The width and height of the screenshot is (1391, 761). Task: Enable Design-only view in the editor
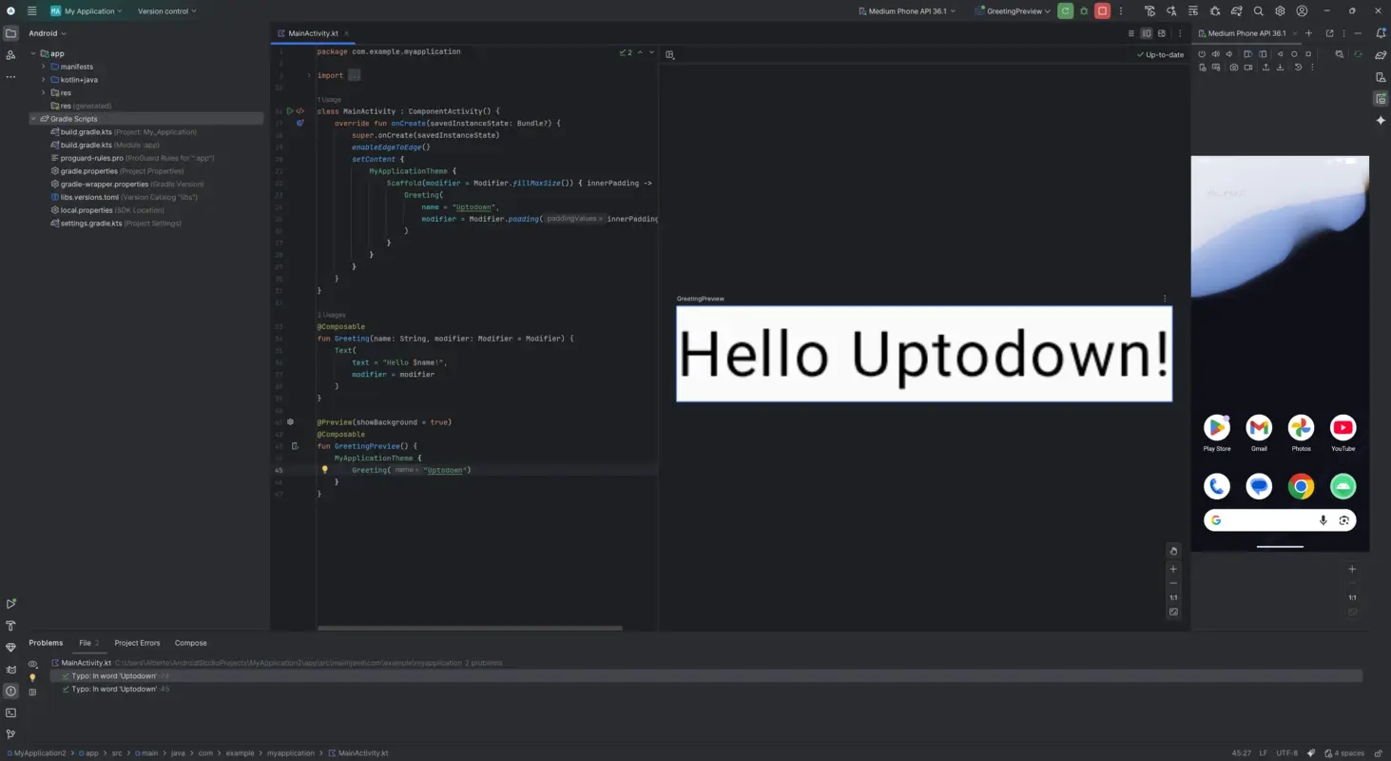tap(1162, 33)
